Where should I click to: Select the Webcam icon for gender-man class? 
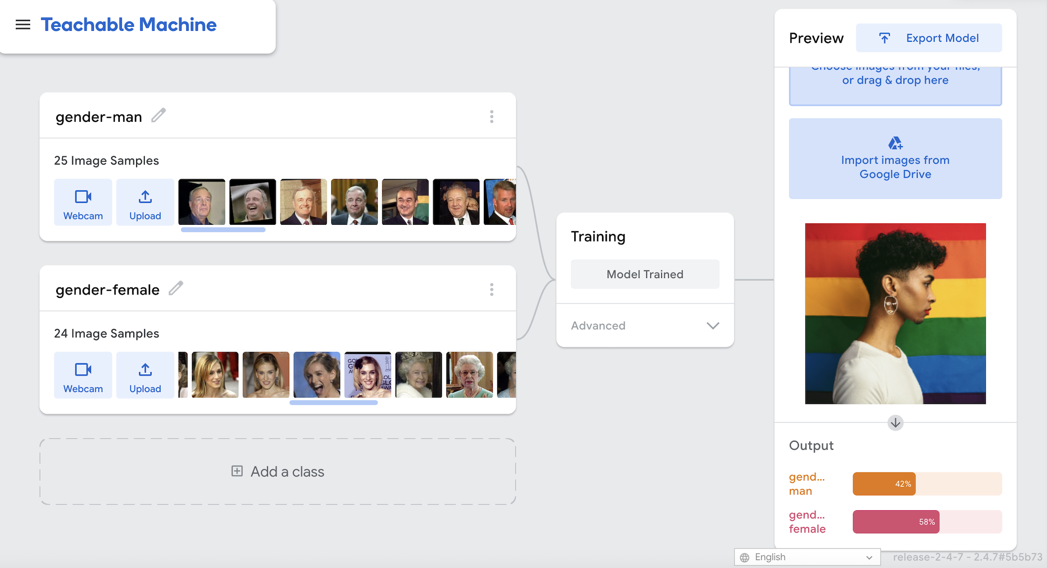pos(83,196)
